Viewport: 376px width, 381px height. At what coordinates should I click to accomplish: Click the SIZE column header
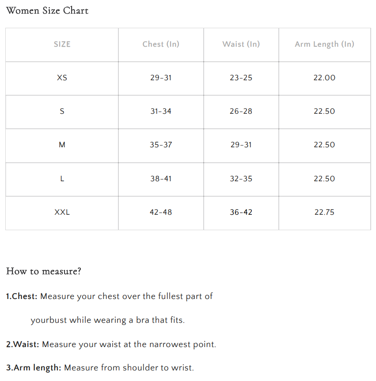pyautogui.click(x=62, y=44)
